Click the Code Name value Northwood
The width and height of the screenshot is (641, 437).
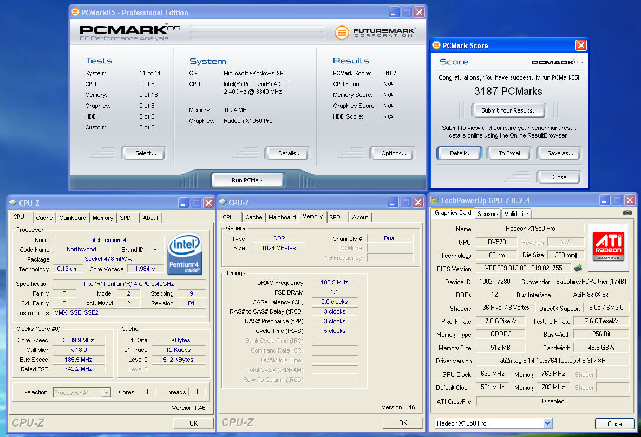click(81, 249)
